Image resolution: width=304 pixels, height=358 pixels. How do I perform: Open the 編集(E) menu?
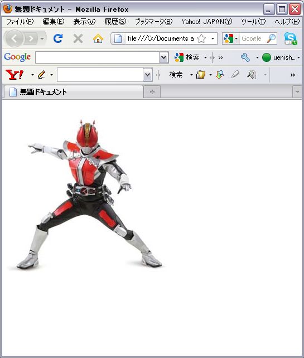click(x=54, y=22)
